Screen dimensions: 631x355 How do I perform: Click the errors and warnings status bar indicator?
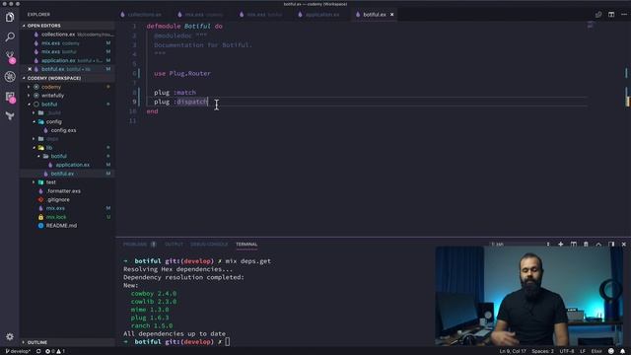[55, 351]
